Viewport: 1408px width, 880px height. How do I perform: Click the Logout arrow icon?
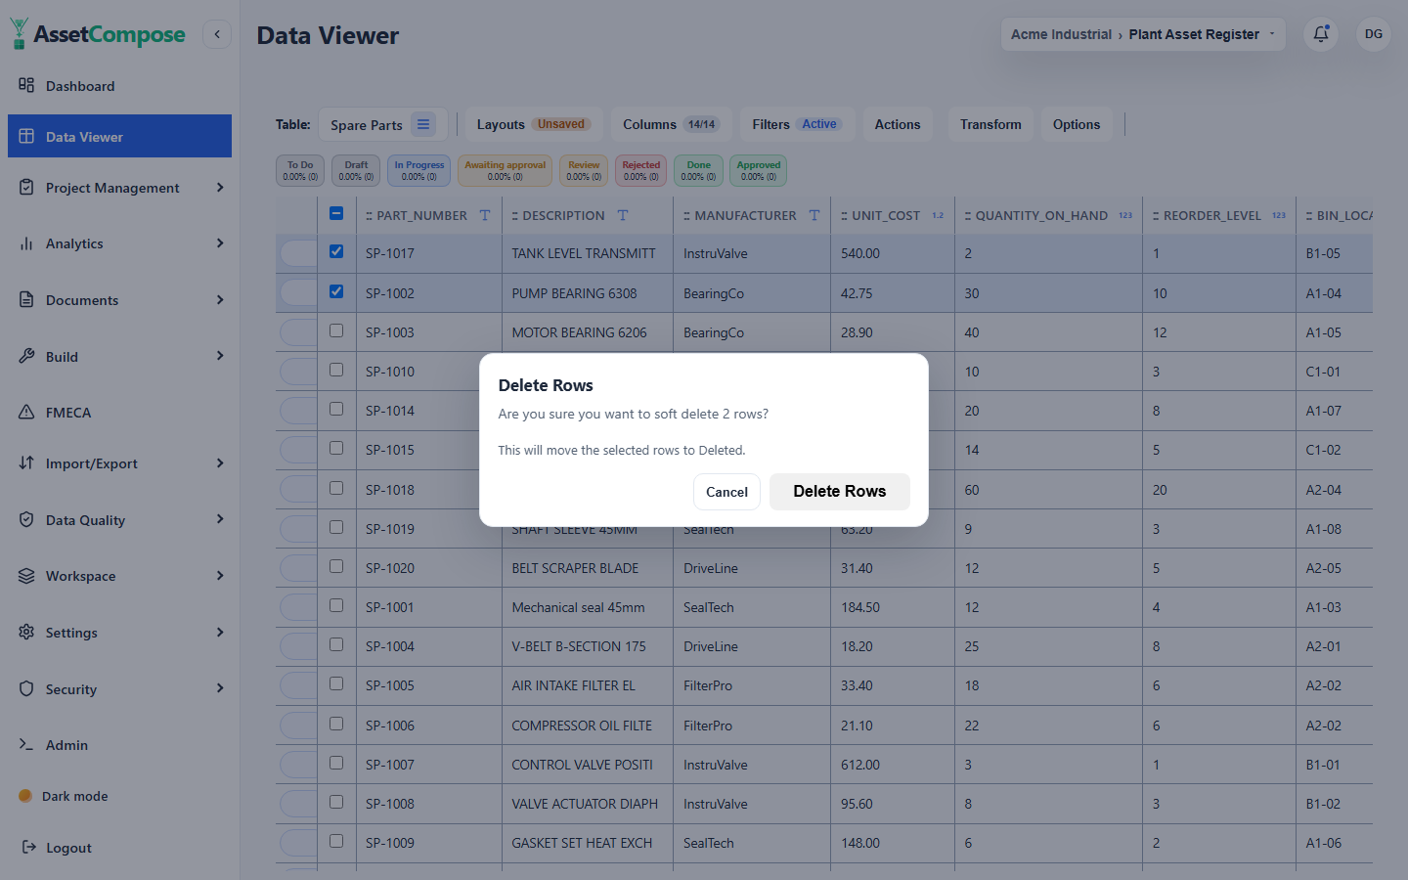[29, 847]
